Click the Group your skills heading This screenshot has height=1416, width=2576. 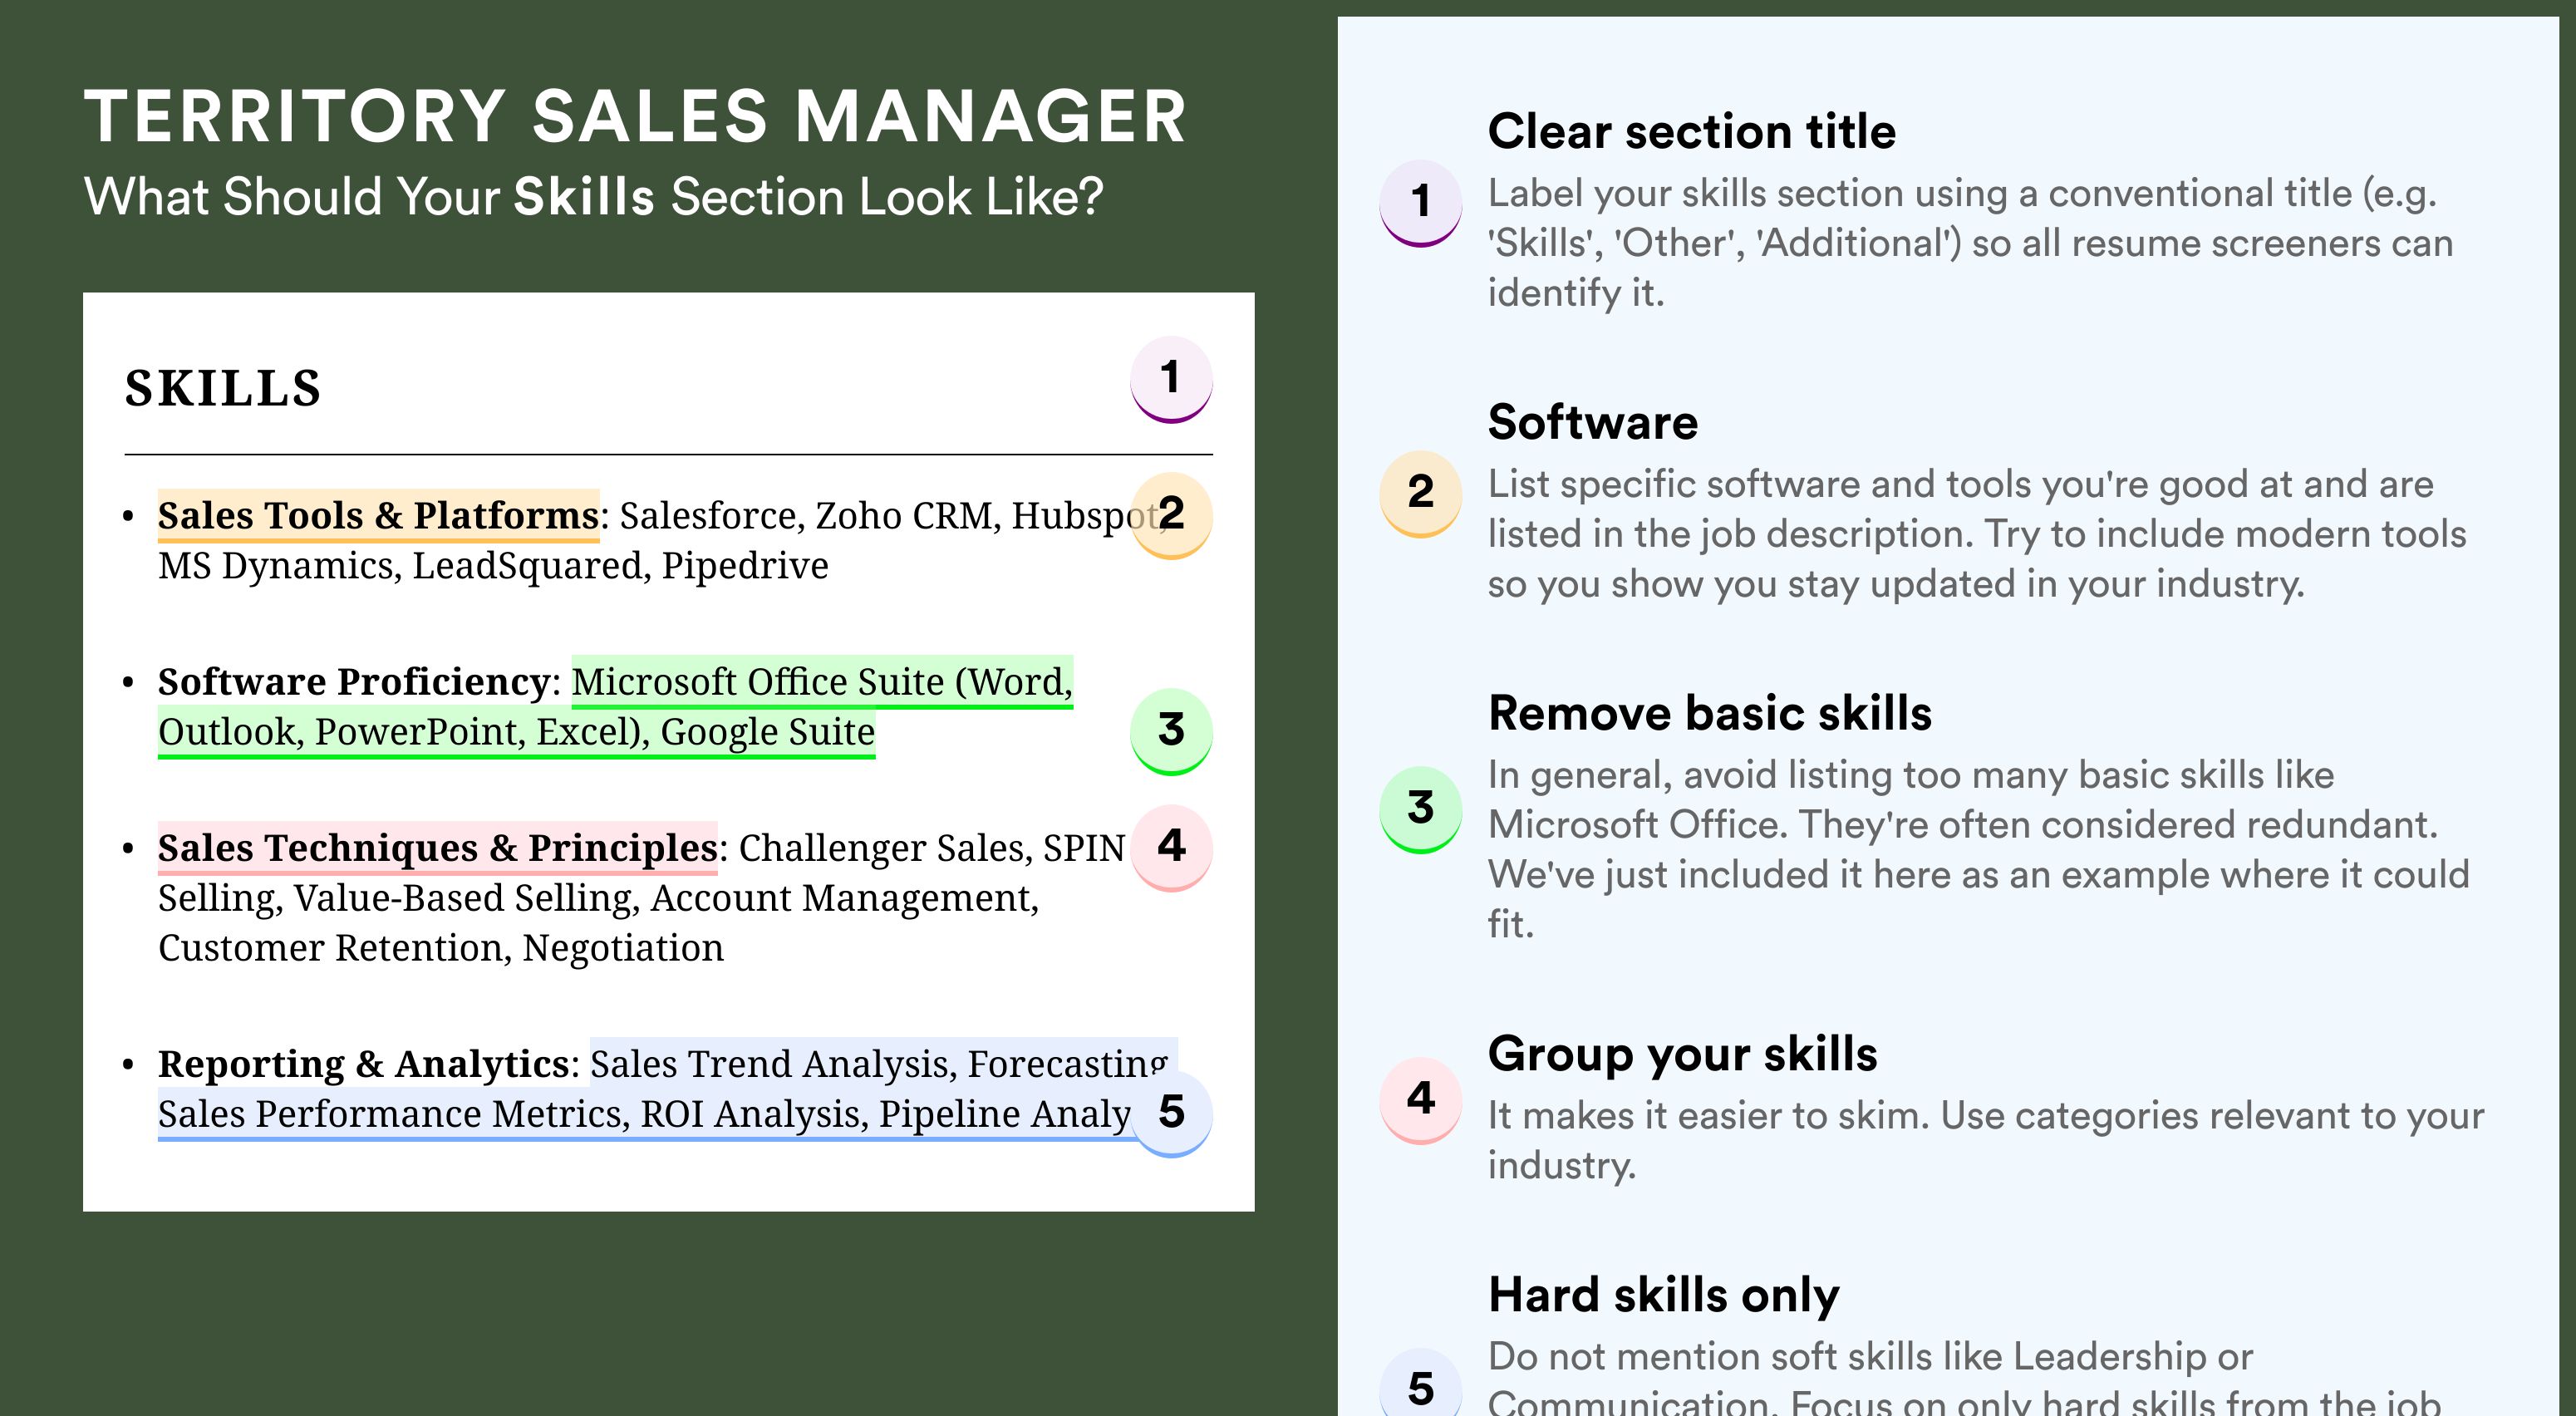[x=1682, y=1054]
